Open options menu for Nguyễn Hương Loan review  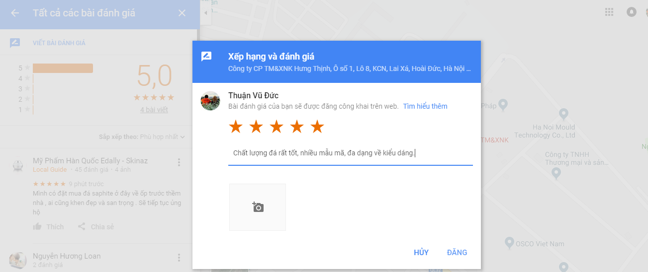coord(179,258)
